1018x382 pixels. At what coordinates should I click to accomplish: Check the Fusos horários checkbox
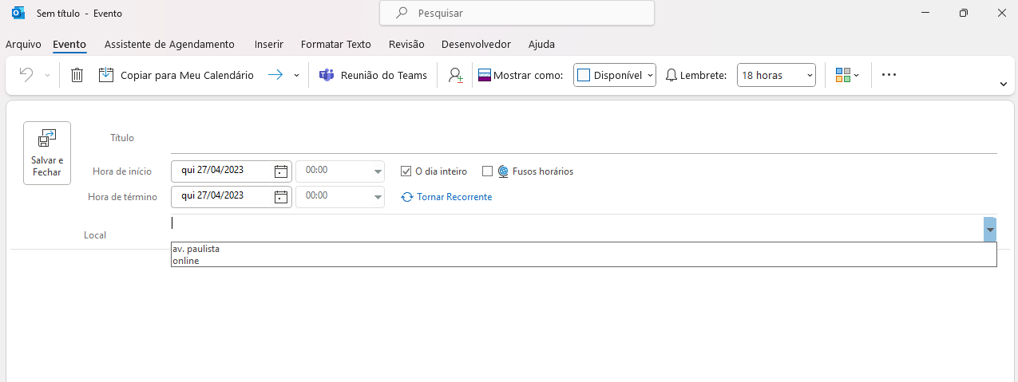coord(487,171)
